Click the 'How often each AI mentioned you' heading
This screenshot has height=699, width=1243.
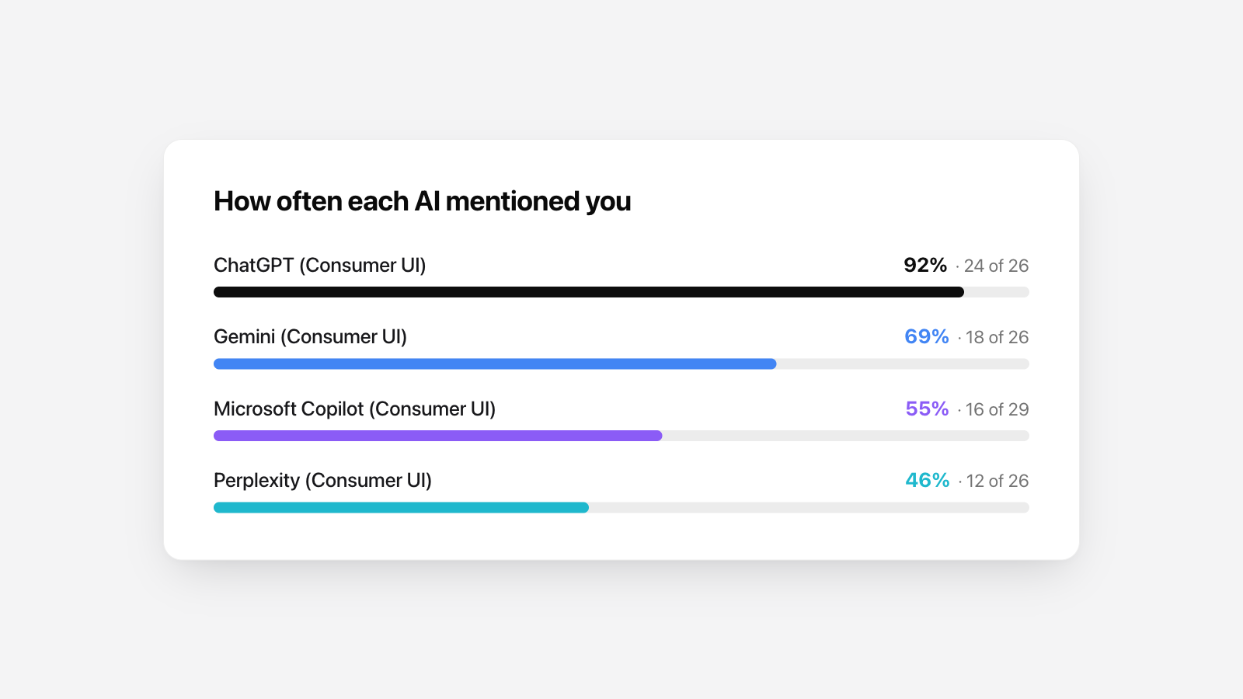coord(422,201)
